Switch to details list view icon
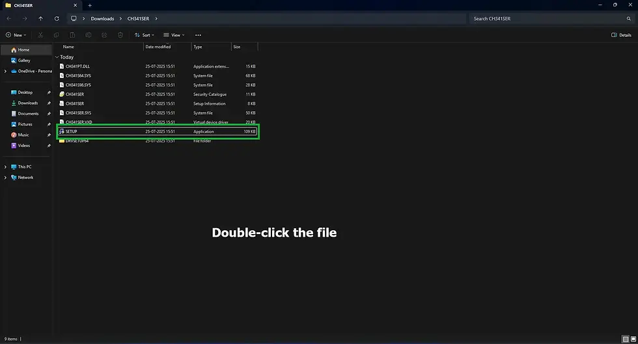The width and height of the screenshot is (638, 344). (x=626, y=339)
